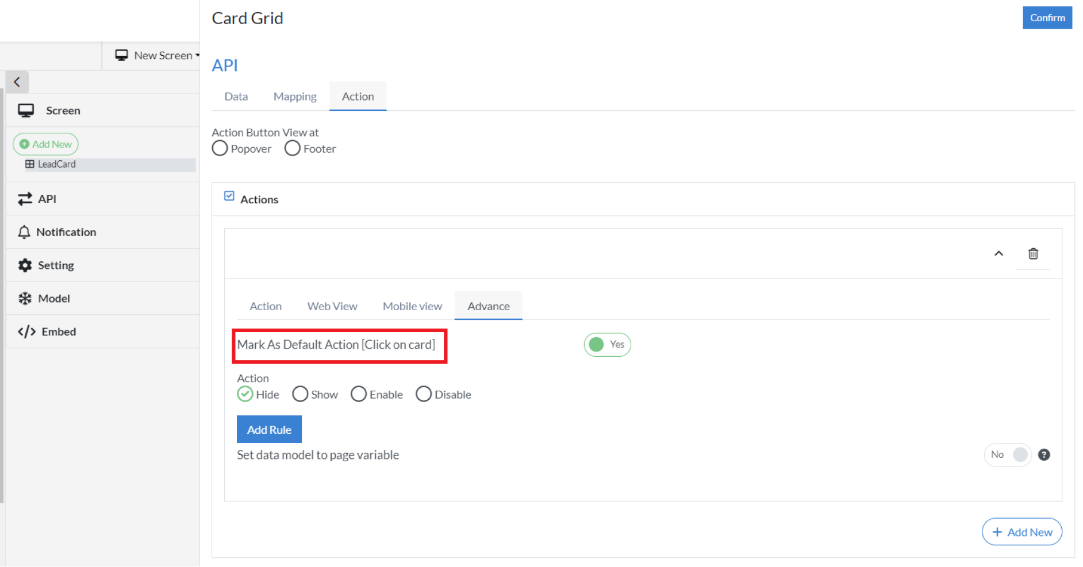Delete the action with trash icon
The image size is (1083, 567).
1033,253
